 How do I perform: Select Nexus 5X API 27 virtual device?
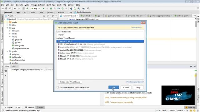click(100, 41)
